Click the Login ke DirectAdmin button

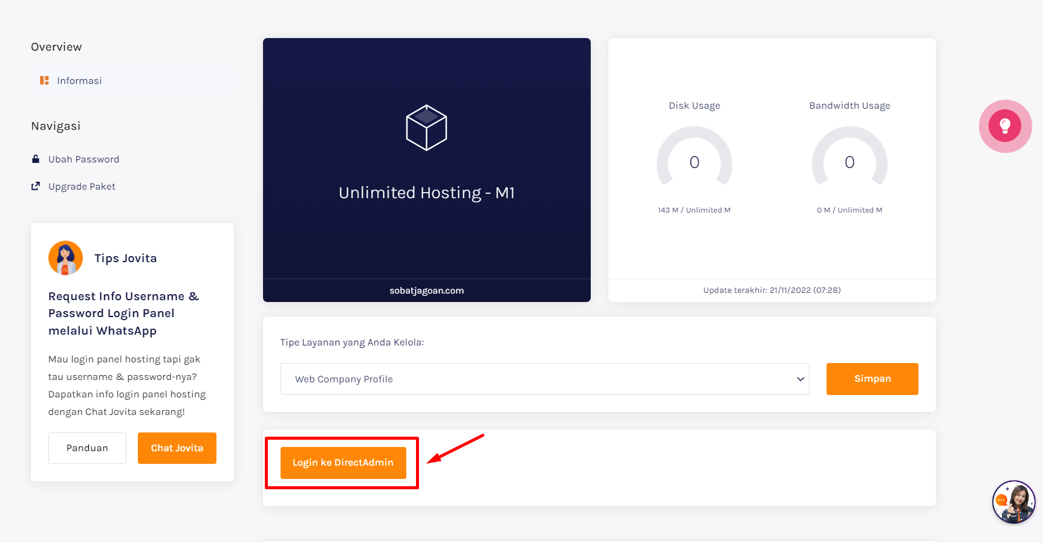coord(343,463)
